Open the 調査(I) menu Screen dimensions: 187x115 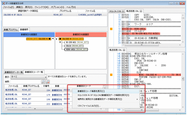[19, 7]
